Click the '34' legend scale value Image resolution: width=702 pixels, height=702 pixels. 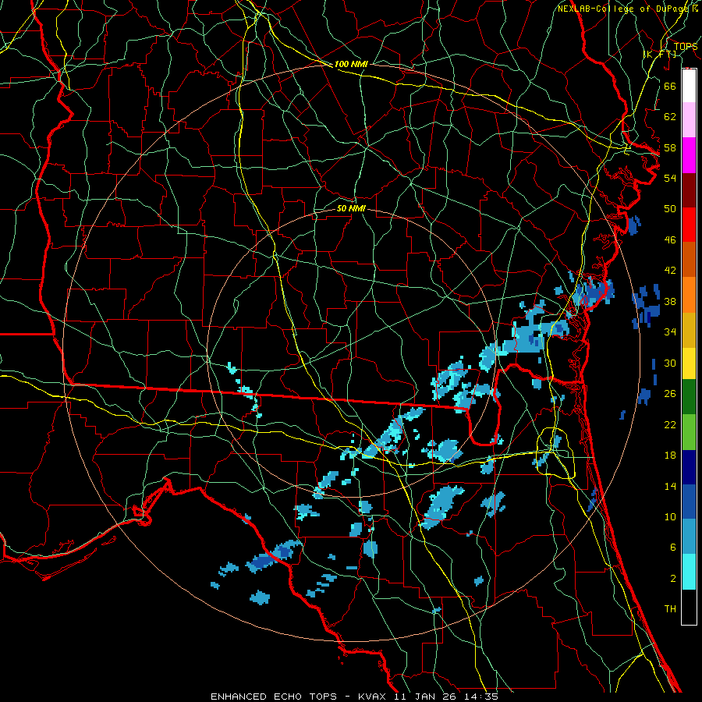tap(670, 332)
